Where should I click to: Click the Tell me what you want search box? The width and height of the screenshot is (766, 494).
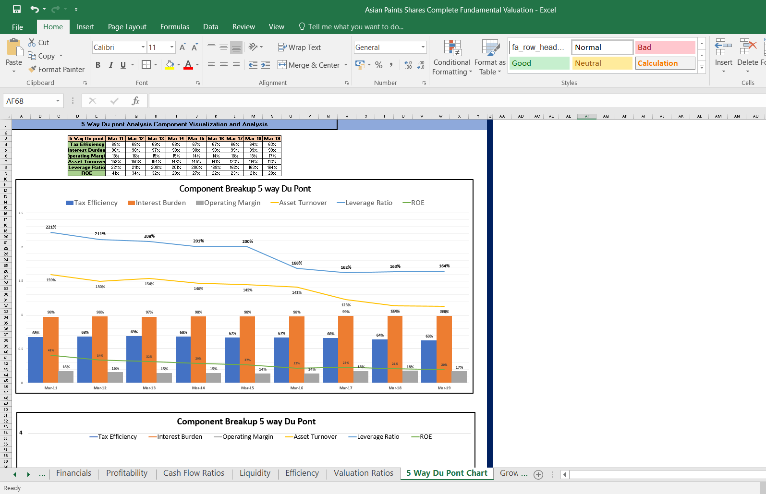(x=355, y=27)
